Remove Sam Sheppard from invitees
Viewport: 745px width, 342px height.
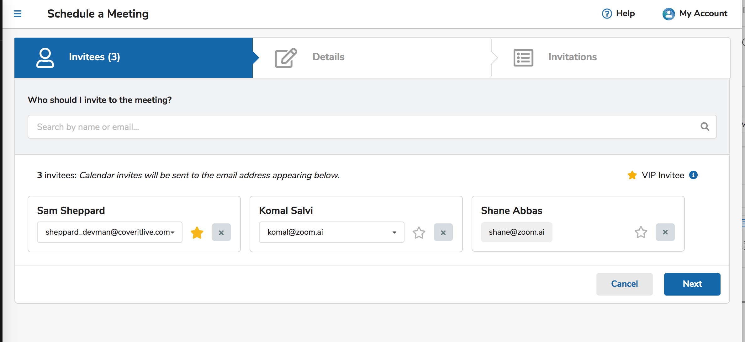coord(221,232)
